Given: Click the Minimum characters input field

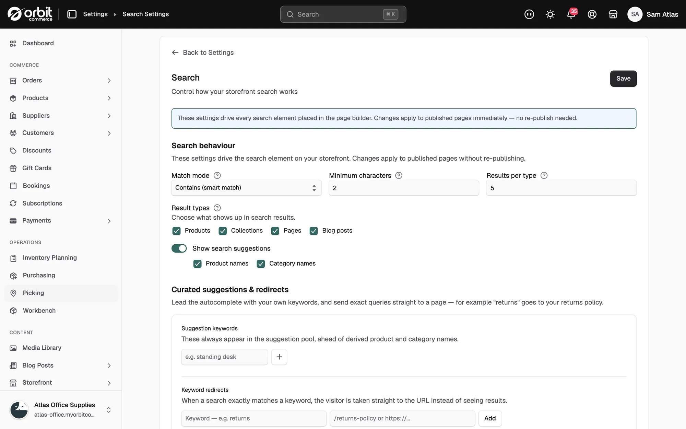Looking at the screenshot, I should pyautogui.click(x=404, y=188).
